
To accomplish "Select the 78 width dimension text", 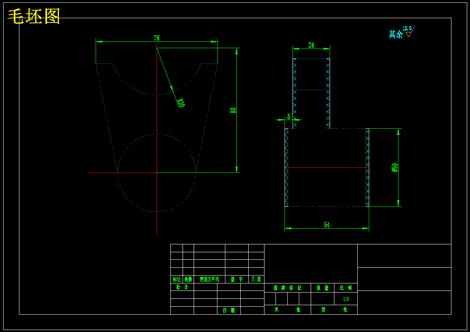I will coord(157,38).
